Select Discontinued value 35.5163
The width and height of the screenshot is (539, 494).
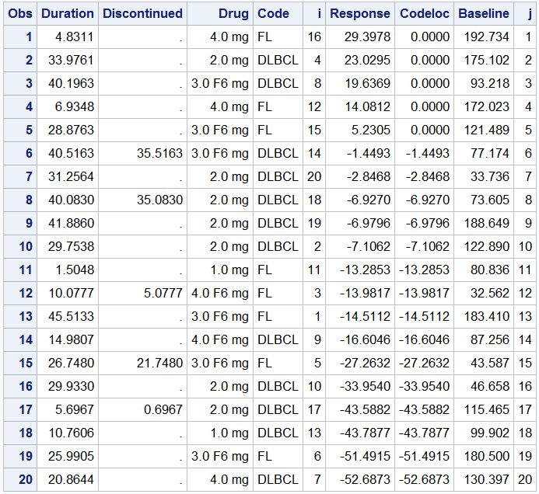(x=159, y=154)
